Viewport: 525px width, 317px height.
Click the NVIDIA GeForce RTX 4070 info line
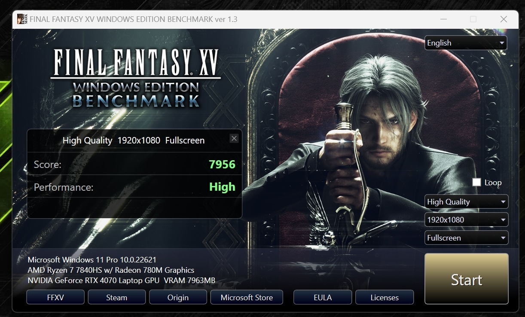click(121, 280)
